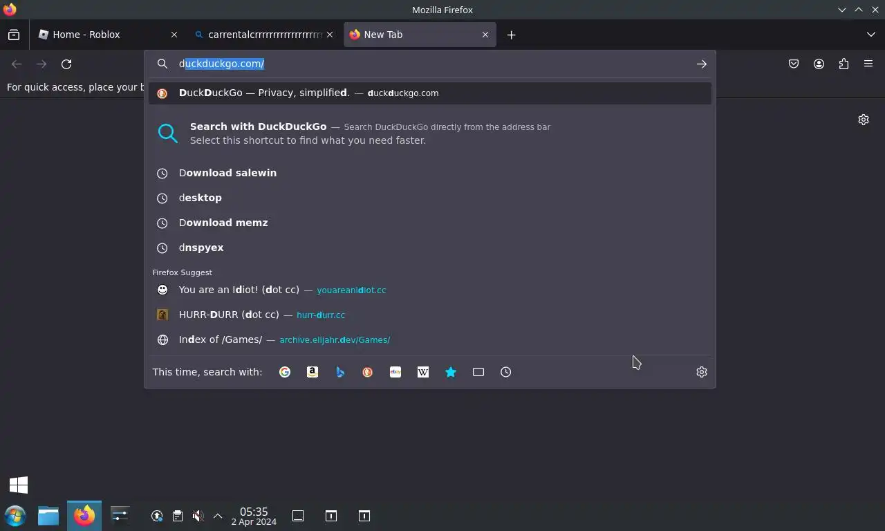Click the updates tray icon
The image size is (885, 531).
(157, 516)
